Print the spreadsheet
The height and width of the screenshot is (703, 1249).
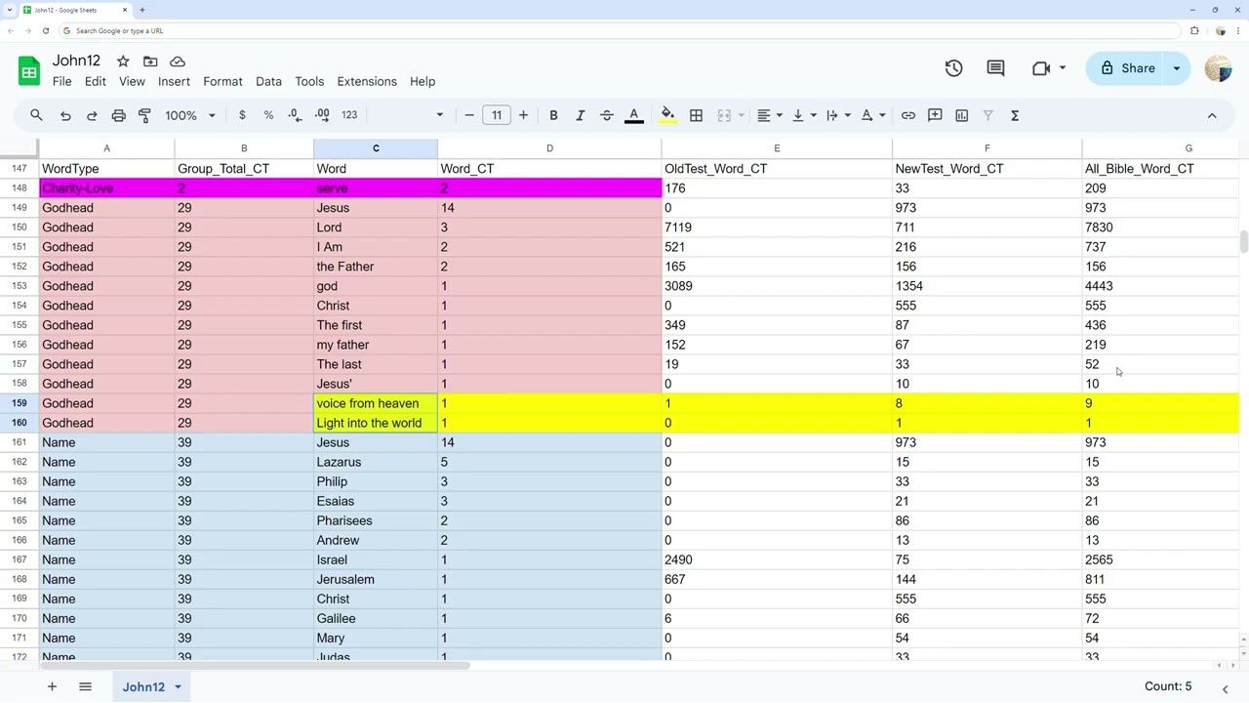tap(118, 115)
